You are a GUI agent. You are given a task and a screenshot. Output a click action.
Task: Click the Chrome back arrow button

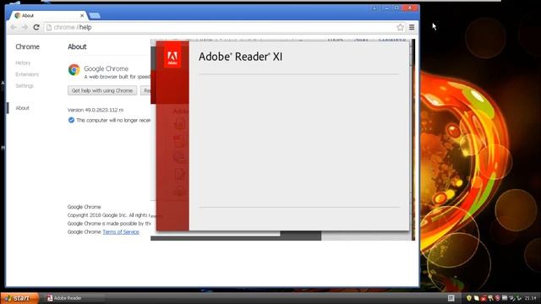coord(14,27)
